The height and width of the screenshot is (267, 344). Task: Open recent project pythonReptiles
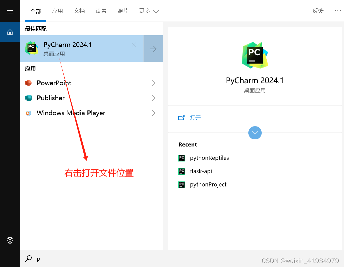point(209,158)
